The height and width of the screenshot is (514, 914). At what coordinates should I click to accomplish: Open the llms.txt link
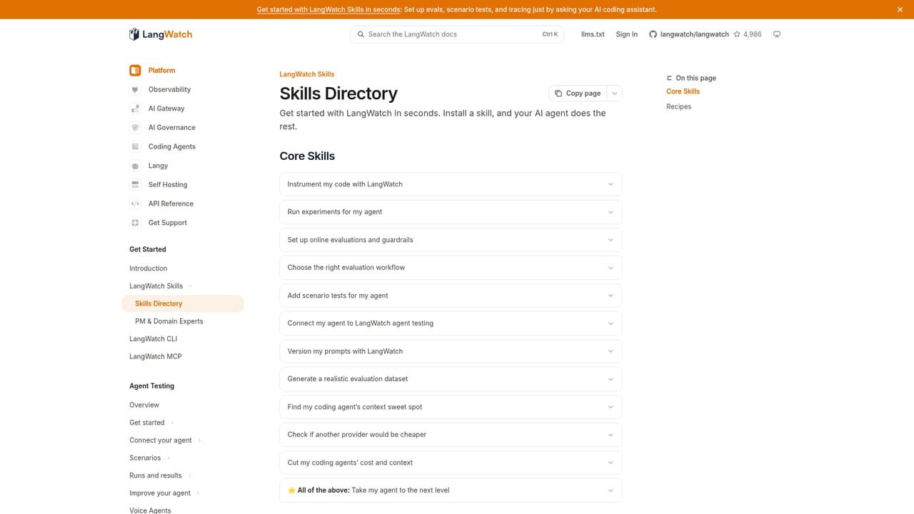coord(593,34)
